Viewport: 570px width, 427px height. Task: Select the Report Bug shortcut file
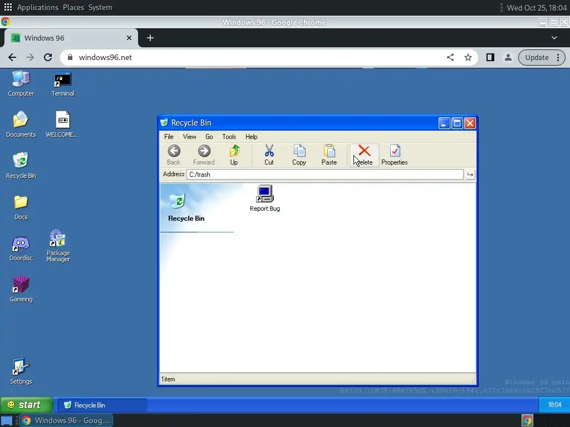coord(264,198)
